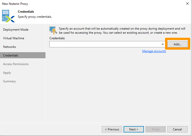Go to the Deployment Mode step
This screenshot has width=192, height=136.
point(16,30)
